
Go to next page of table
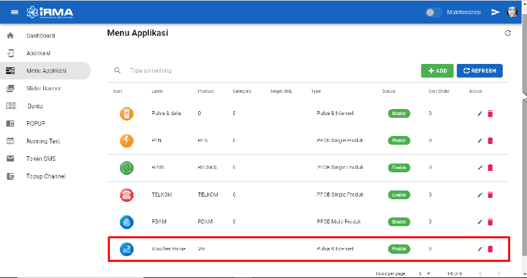[x=498, y=273]
